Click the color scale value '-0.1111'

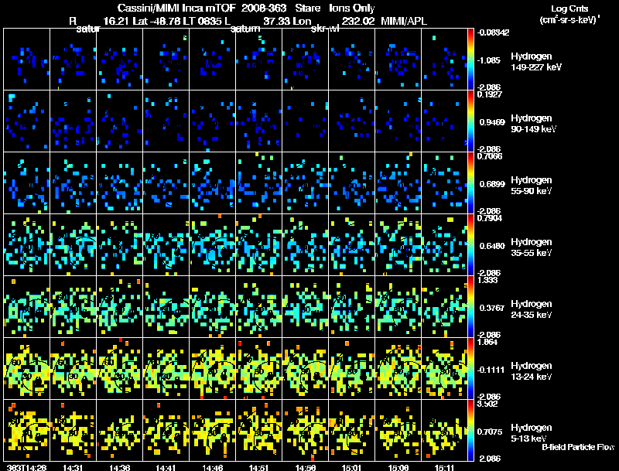(491, 370)
